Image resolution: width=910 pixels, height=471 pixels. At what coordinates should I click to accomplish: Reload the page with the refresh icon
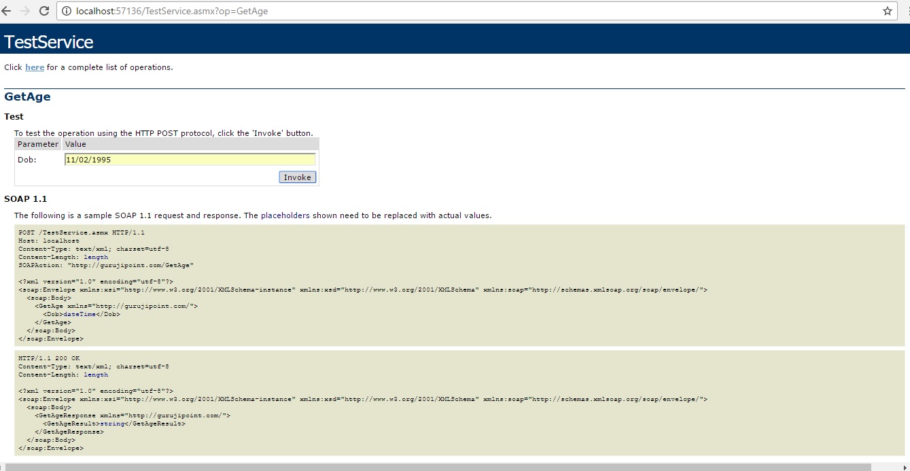(44, 11)
